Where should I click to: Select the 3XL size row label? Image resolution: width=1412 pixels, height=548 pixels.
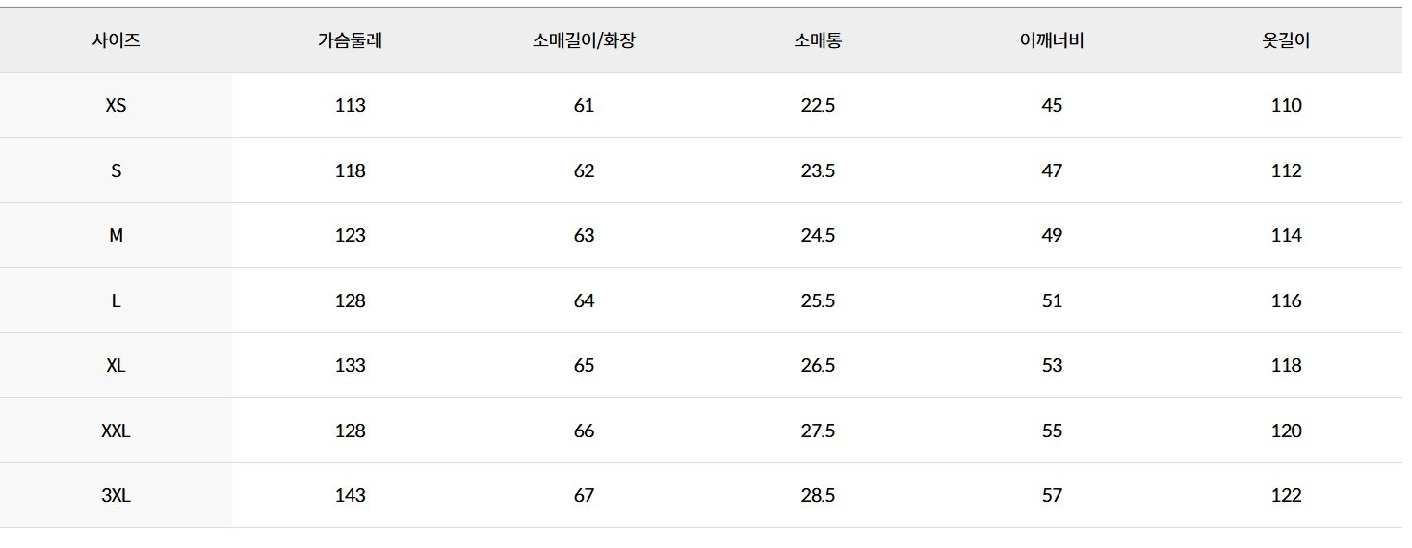(x=116, y=496)
